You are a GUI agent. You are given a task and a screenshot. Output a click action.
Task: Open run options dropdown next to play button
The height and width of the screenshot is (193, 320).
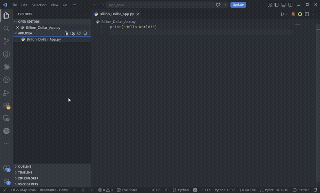tap(287, 14)
